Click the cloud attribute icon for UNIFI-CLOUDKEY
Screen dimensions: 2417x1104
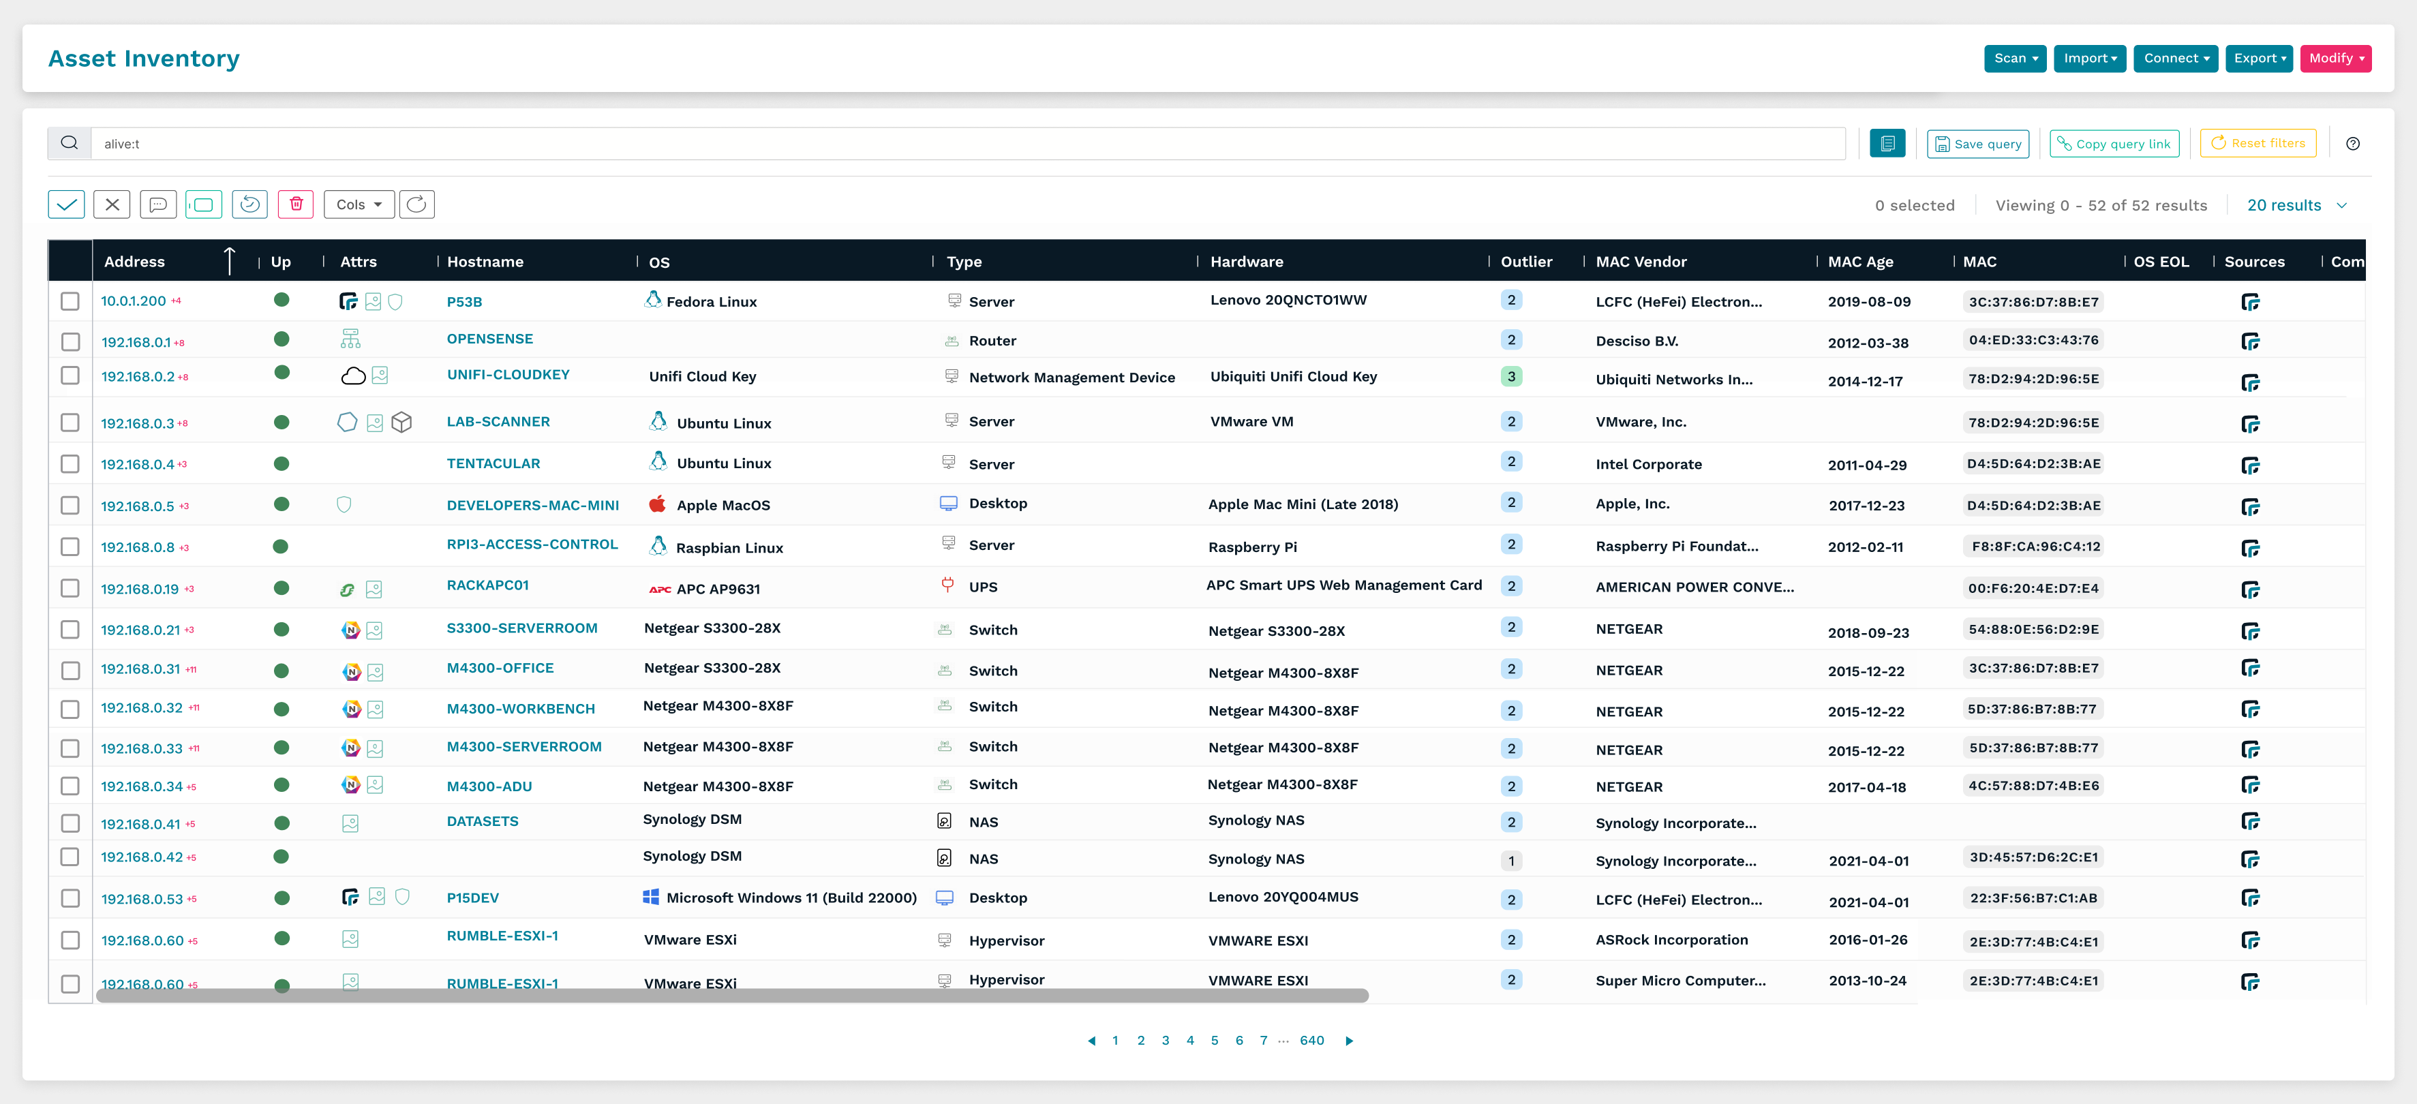[x=353, y=376]
